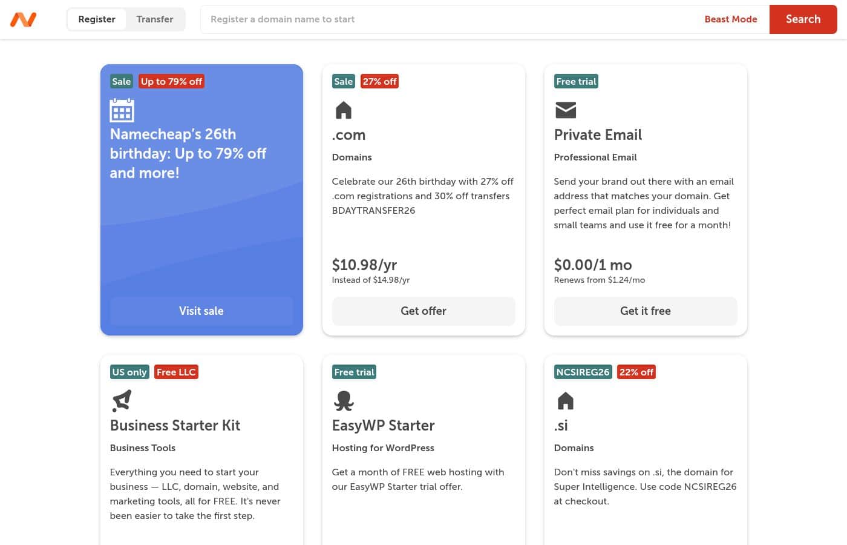This screenshot has width=847, height=545.
Task: Click the '$10.98/yr' price
Action: point(364,265)
